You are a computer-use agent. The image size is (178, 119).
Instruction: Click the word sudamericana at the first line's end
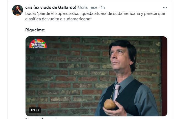[x=127, y=13]
